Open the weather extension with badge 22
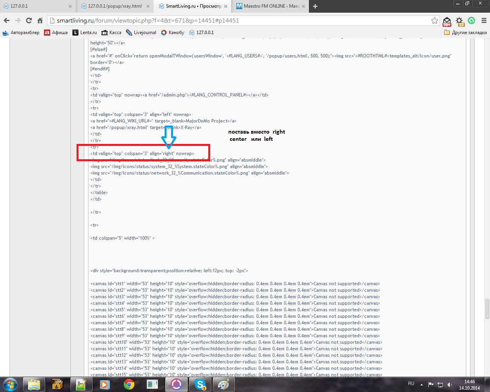Image resolution: width=490 pixels, height=392 pixels. (x=459, y=21)
